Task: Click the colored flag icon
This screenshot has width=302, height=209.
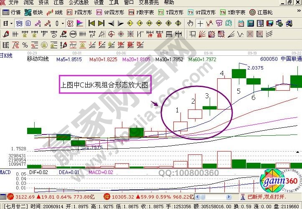Action: (80, 24)
